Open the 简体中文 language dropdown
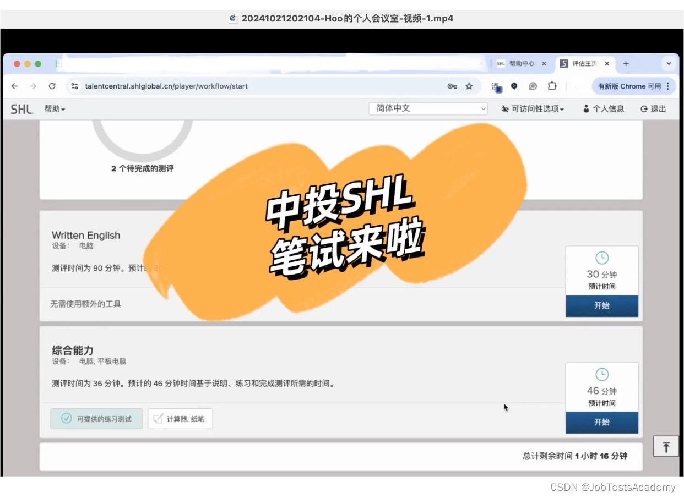 428,108
